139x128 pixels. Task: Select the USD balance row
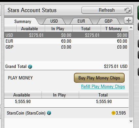[66, 35]
